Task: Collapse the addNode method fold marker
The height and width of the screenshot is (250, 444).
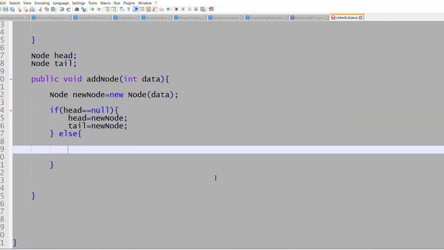Action: tap(11, 79)
